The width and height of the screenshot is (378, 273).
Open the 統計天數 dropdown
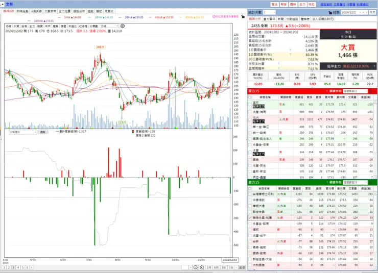click(269, 12)
